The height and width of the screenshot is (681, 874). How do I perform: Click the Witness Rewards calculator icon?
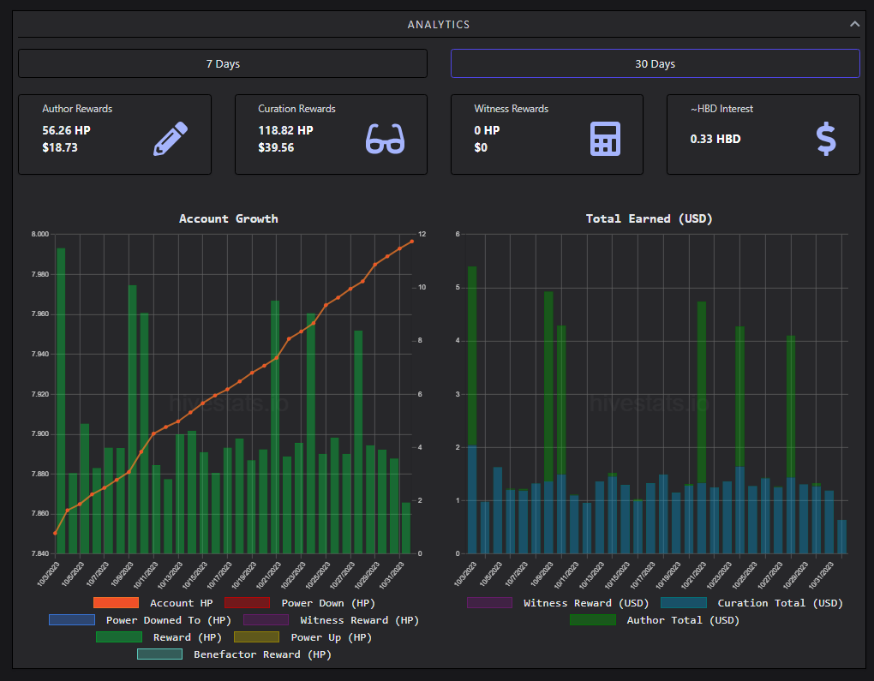pyautogui.click(x=605, y=138)
